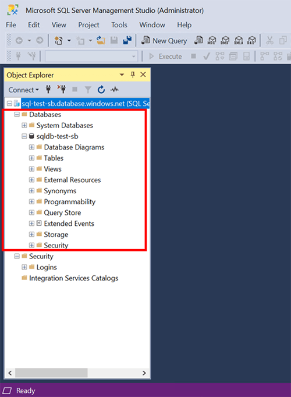Screen dimensions: 291x397
Task: Expand the Logins folder
Action: (24, 267)
